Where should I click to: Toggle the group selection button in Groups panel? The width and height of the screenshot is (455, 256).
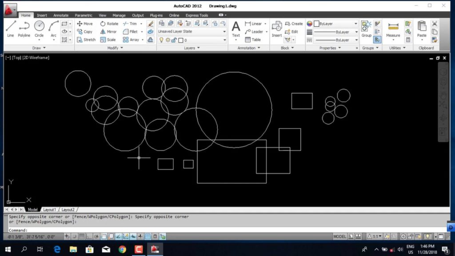click(x=377, y=40)
